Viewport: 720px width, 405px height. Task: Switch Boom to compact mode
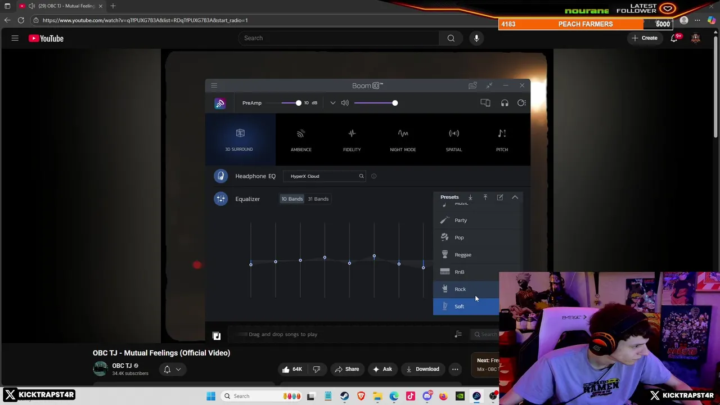click(x=489, y=85)
